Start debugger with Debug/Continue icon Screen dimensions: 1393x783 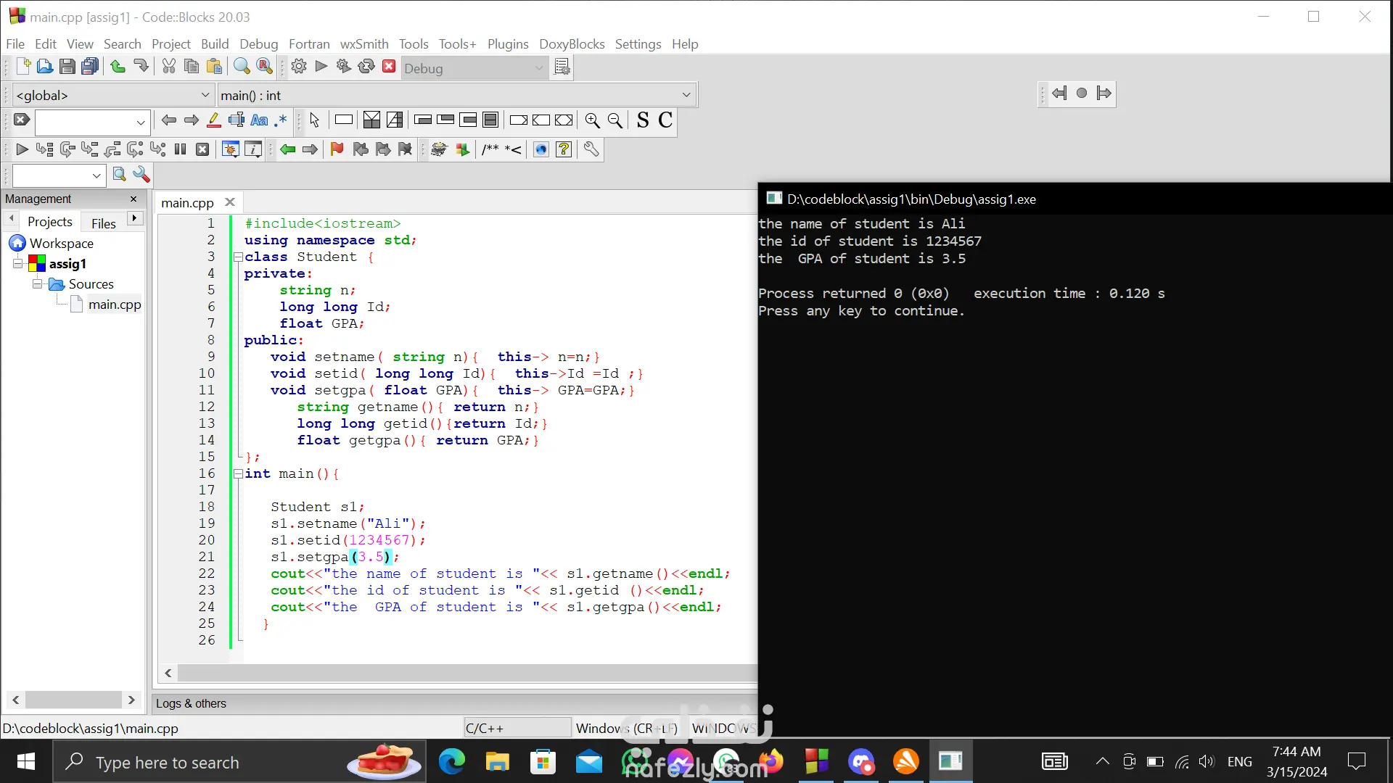(22, 149)
